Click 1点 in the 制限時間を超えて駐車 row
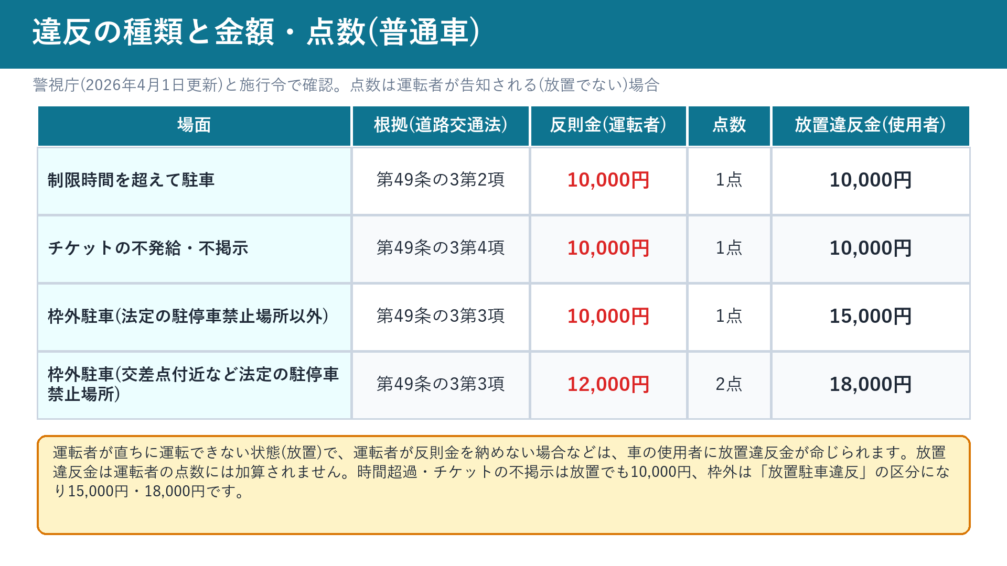The height and width of the screenshot is (566, 1007). click(729, 180)
